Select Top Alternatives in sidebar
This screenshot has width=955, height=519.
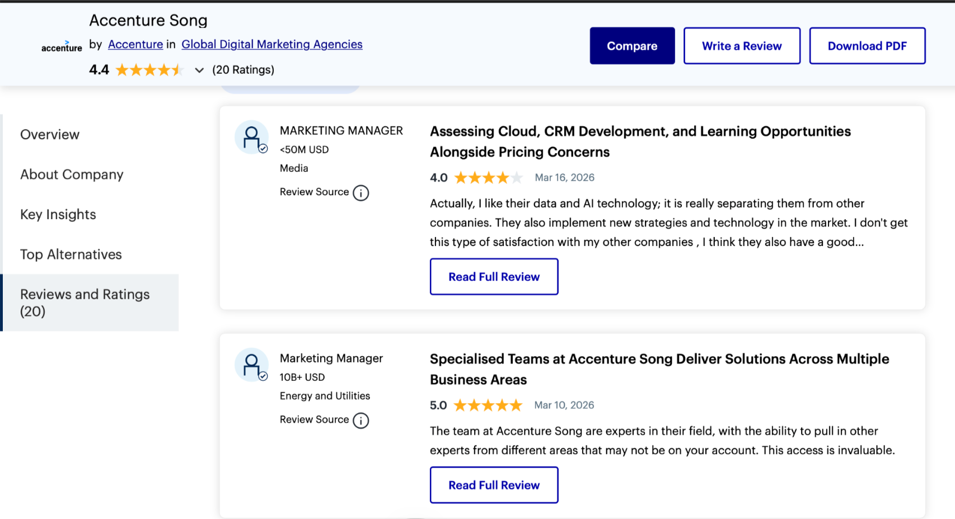coord(71,254)
